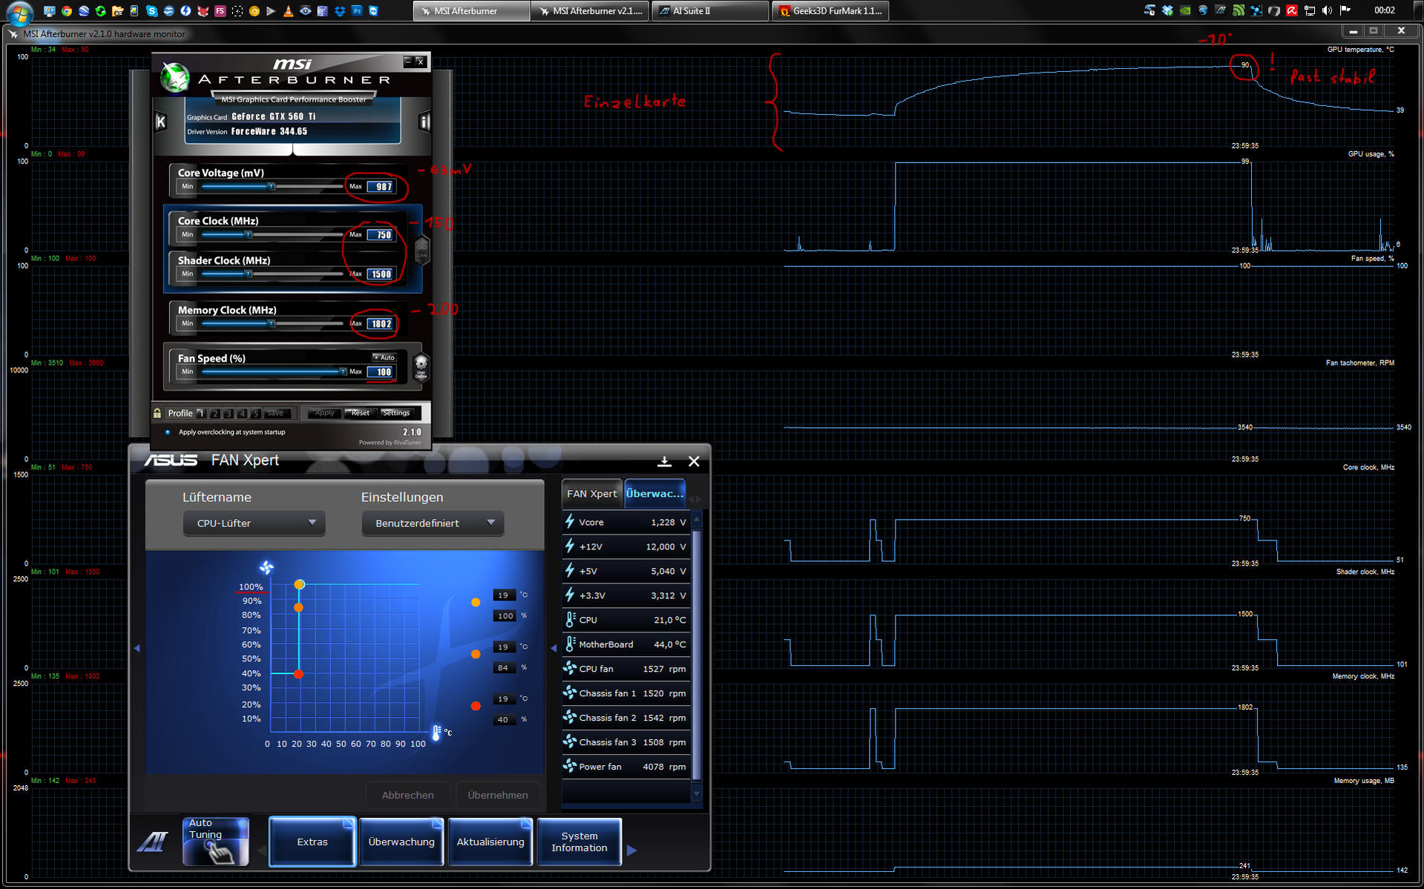This screenshot has width=1424, height=889.
Task: Click the Reset button in Afterburner
Action: pos(360,413)
